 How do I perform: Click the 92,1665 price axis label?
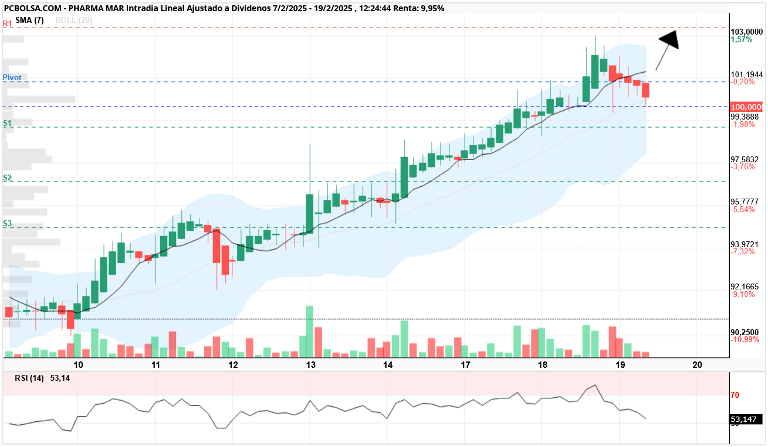point(745,286)
